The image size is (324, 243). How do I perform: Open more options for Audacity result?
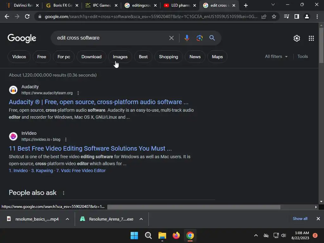pyautogui.click(x=78, y=93)
